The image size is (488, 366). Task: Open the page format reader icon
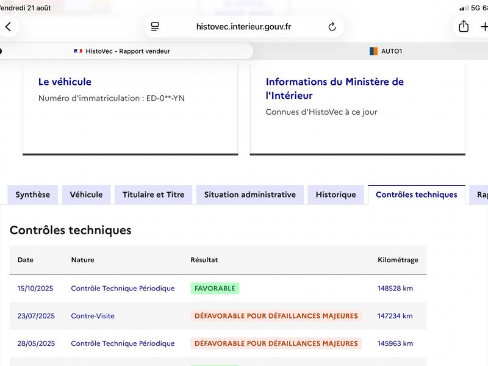155,27
